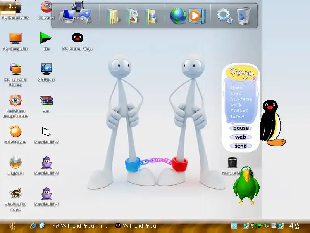
Task: Click the Pingu penguin character
Action: (272, 123)
